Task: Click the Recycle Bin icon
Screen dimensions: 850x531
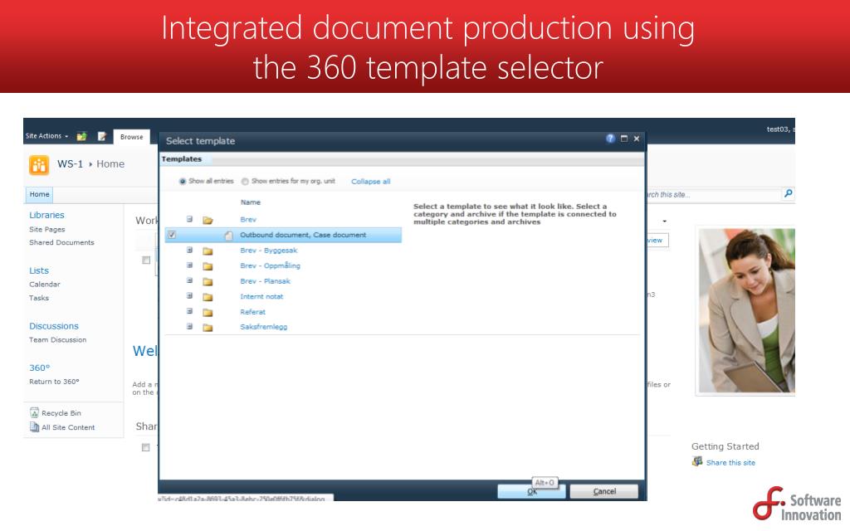Action: click(x=34, y=412)
